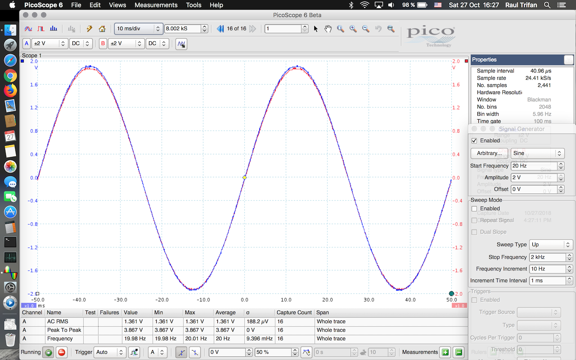Open Trigger mode Auto dropdown

point(109,352)
